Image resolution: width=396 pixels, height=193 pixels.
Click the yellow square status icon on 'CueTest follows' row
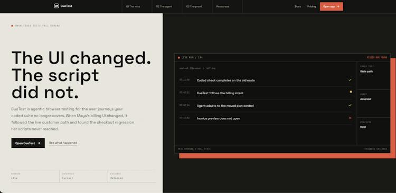click(351, 92)
